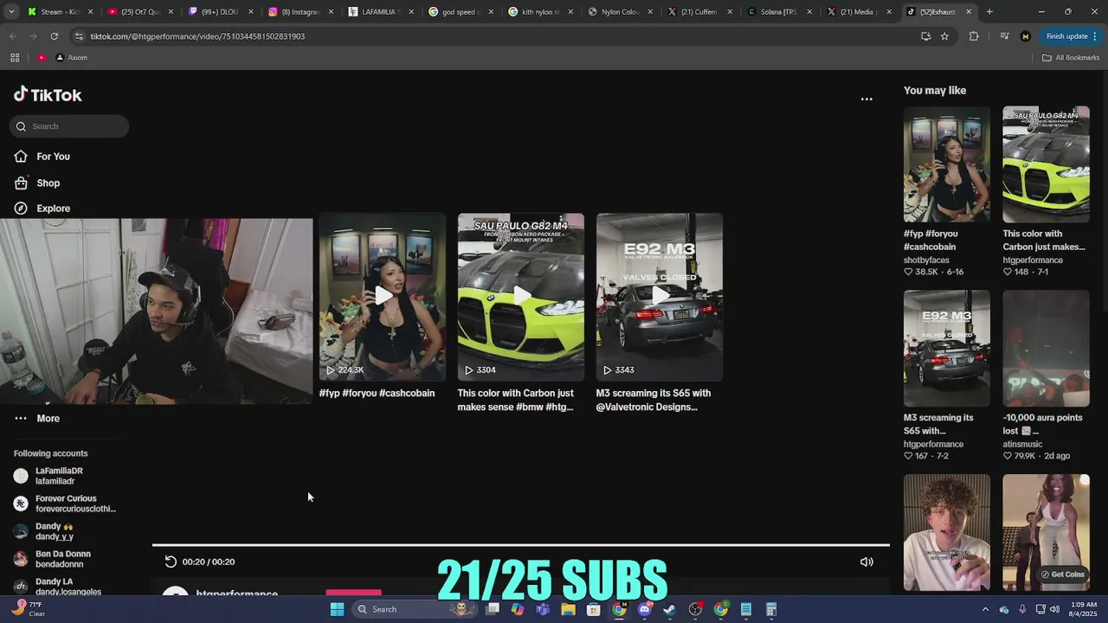The height and width of the screenshot is (623, 1108).
Task: Open the taskbar clock and date
Action: coord(1085,609)
